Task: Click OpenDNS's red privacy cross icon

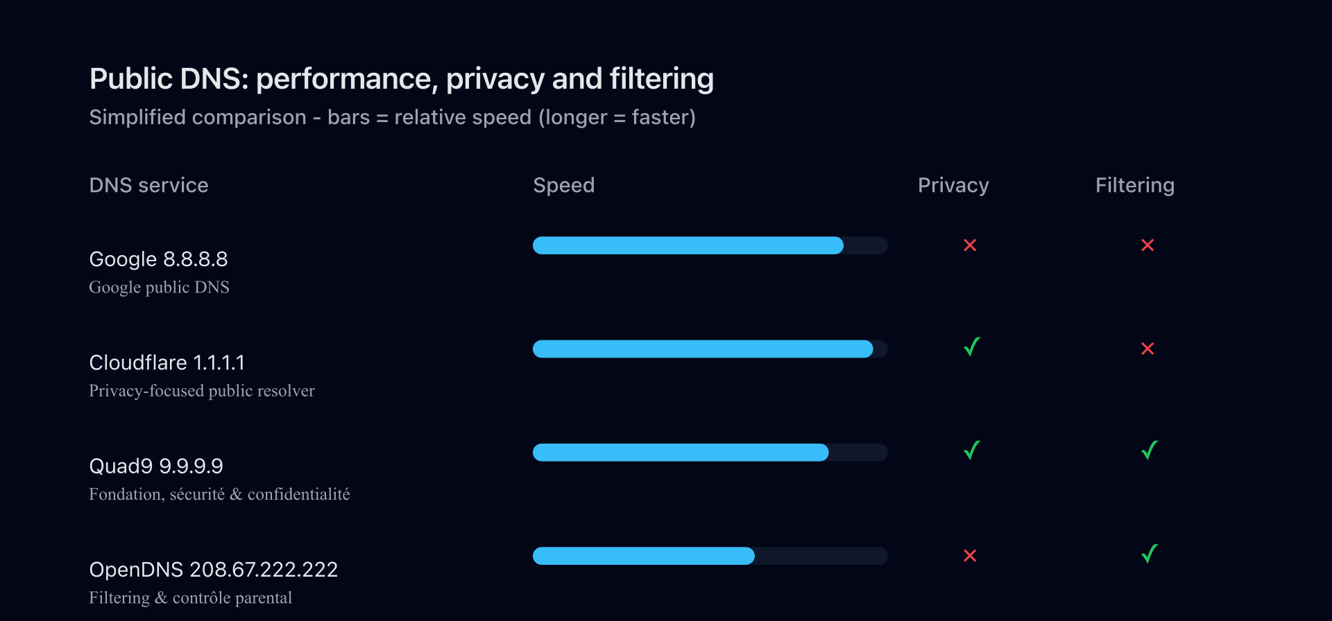Action: [970, 556]
